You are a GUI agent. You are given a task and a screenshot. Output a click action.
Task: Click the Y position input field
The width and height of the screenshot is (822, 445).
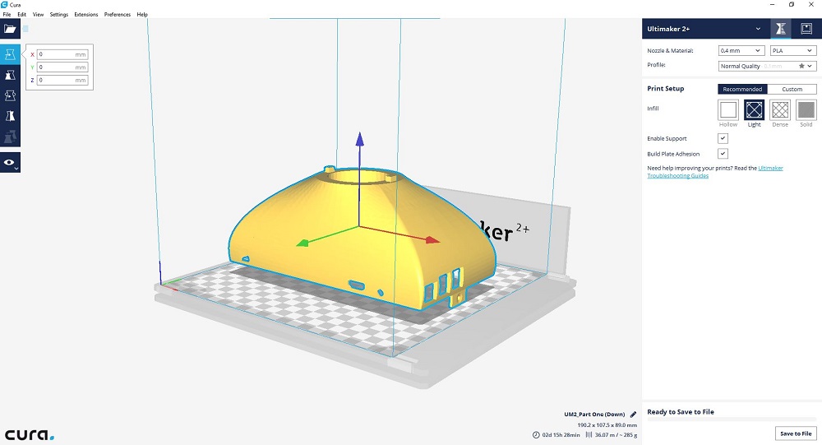62,67
